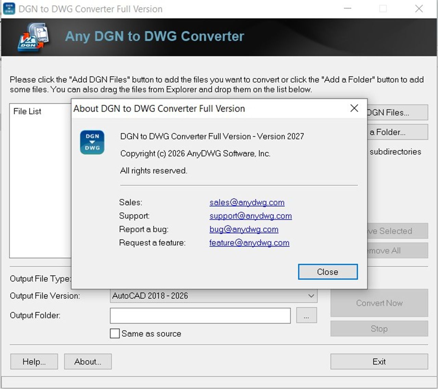This screenshot has height=389, width=438.
Task: Click the app logo in the header banner
Action: pyautogui.click(x=33, y=37)
